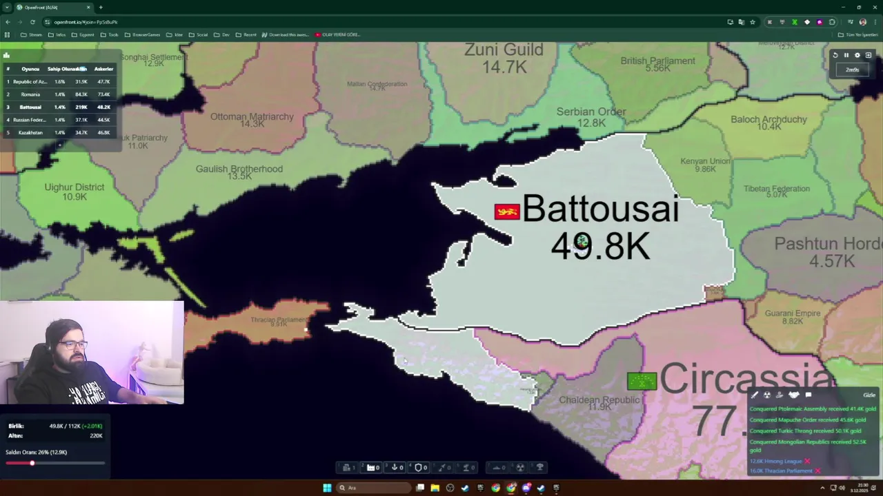The width and height of the screenshot is (883, 496).
Task: Toggle the leaderboard panel icon
Action: (6, 56)
